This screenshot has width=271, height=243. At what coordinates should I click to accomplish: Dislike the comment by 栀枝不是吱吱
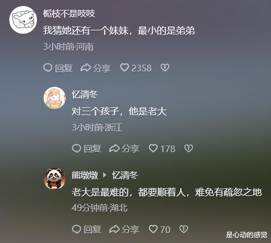pyautogui.click(x=165, y=68)
